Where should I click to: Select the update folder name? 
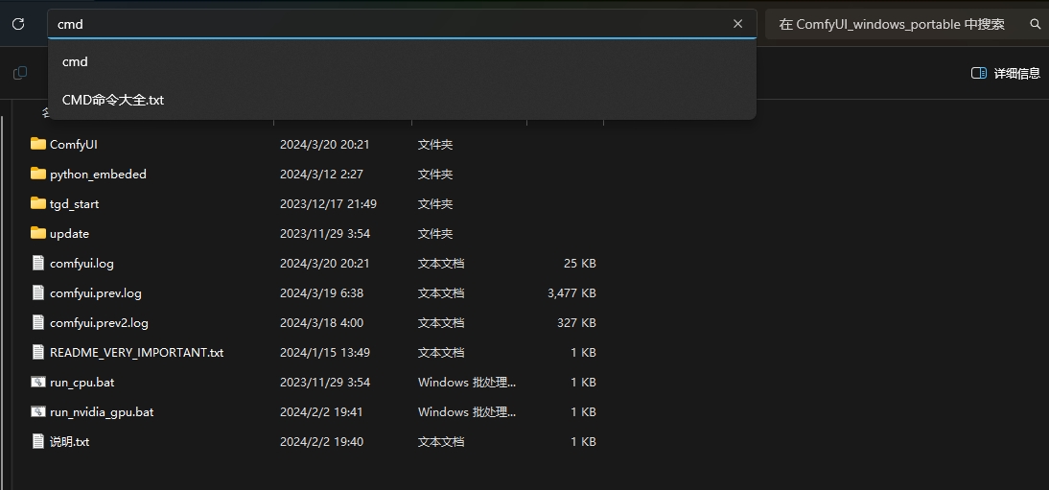70,234
